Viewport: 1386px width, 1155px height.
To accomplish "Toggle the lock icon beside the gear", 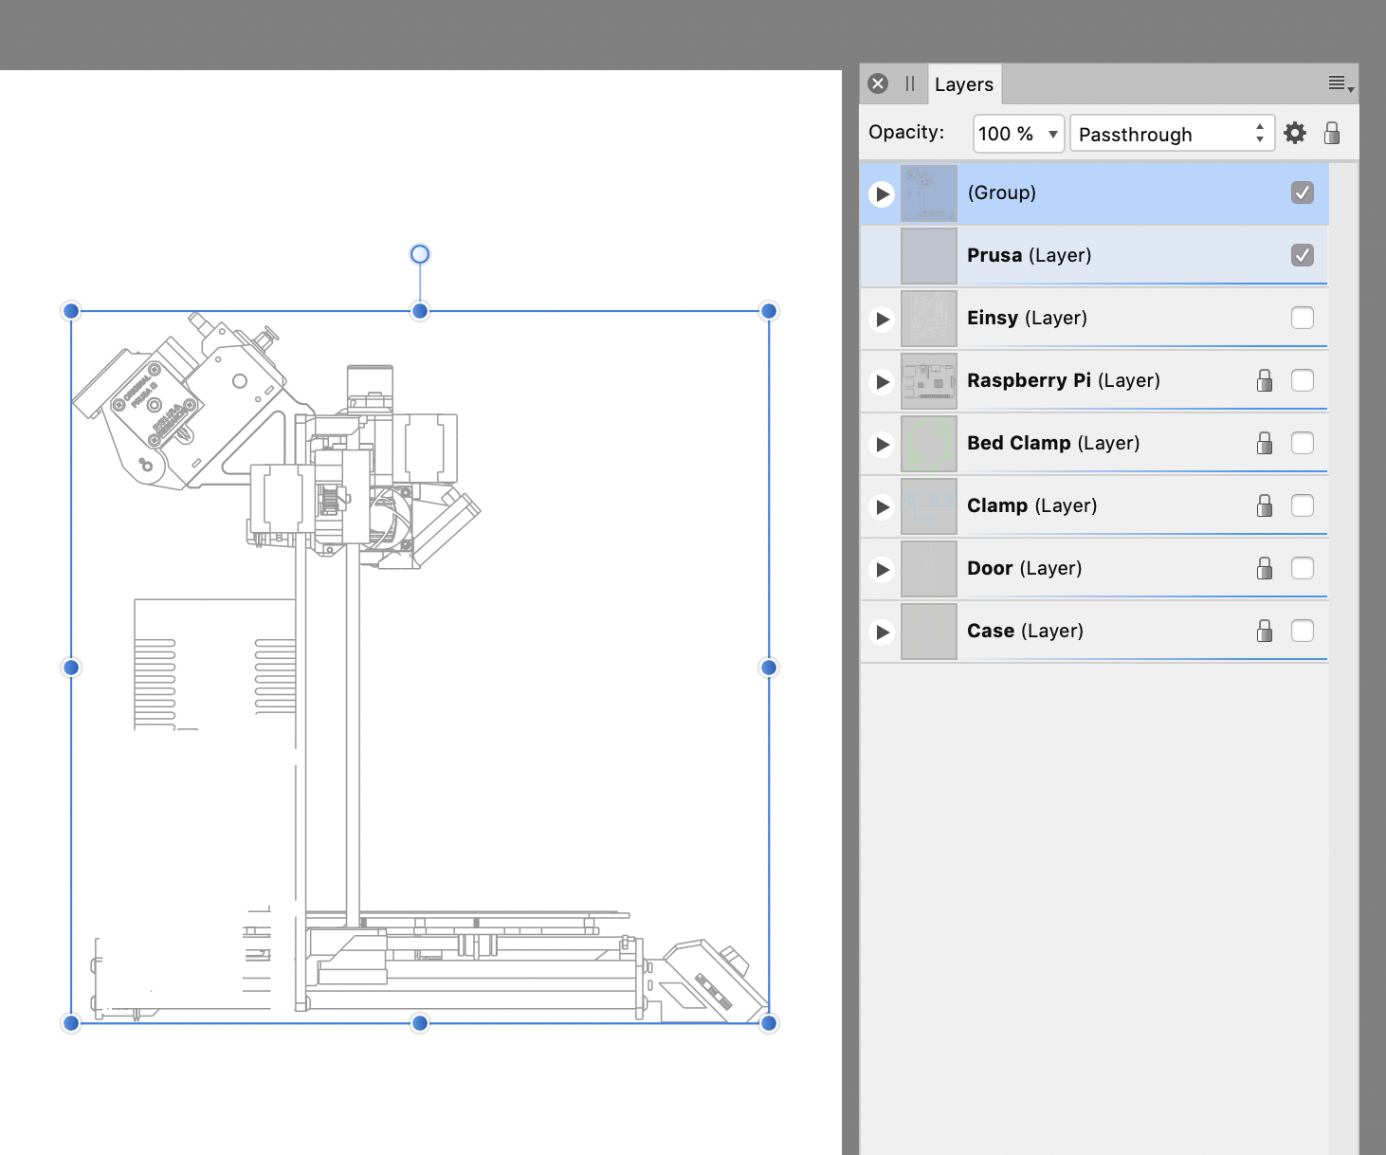I will [1332, 134].
